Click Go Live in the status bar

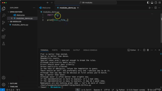click(152, 90)
